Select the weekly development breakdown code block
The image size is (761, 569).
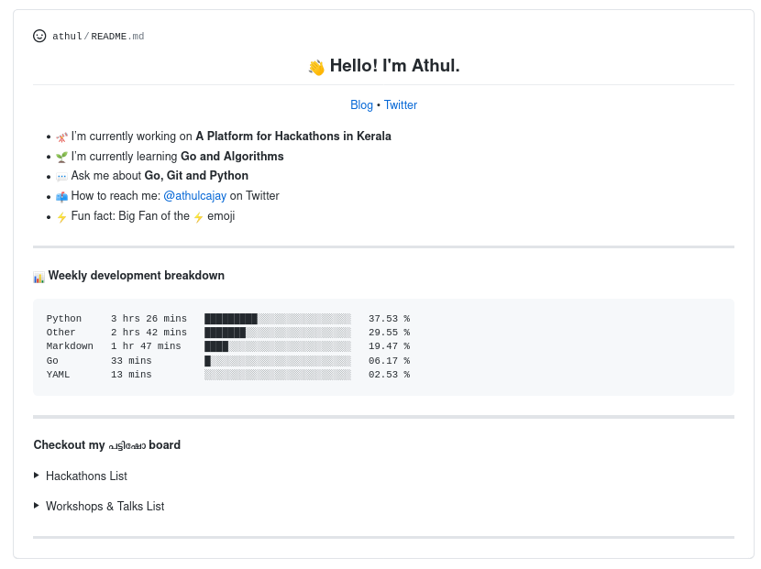(x=383, y=346)
